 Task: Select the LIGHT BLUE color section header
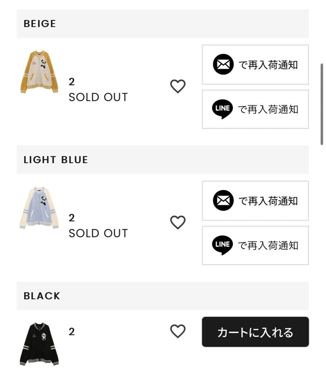[163, 160]
